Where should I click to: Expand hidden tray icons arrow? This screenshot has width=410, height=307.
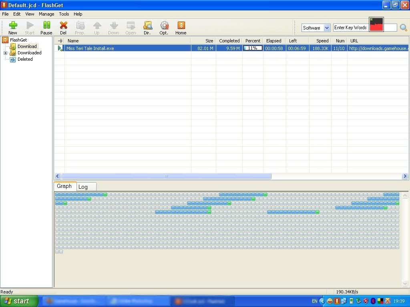pyautogui.click(x=322, y=301)
